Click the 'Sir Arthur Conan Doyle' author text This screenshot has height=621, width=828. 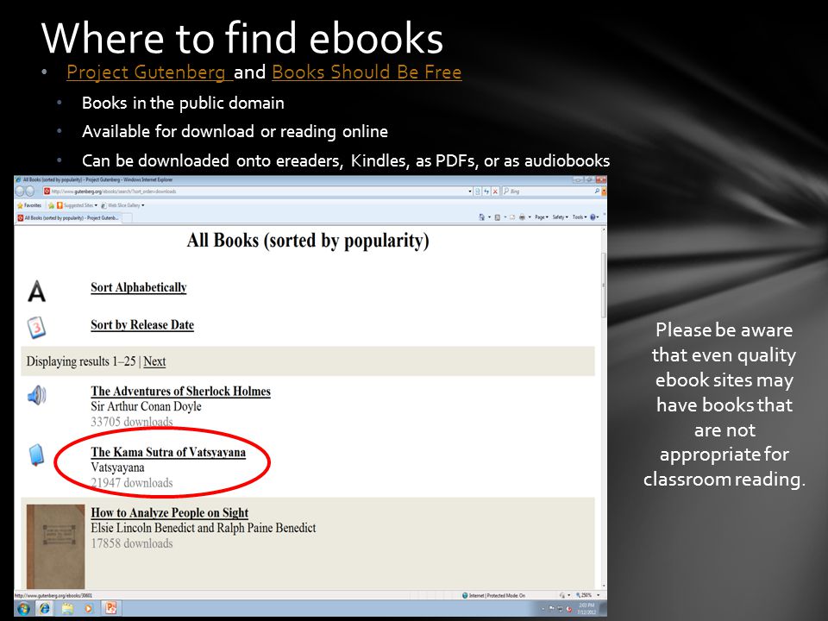coord(146,406)
